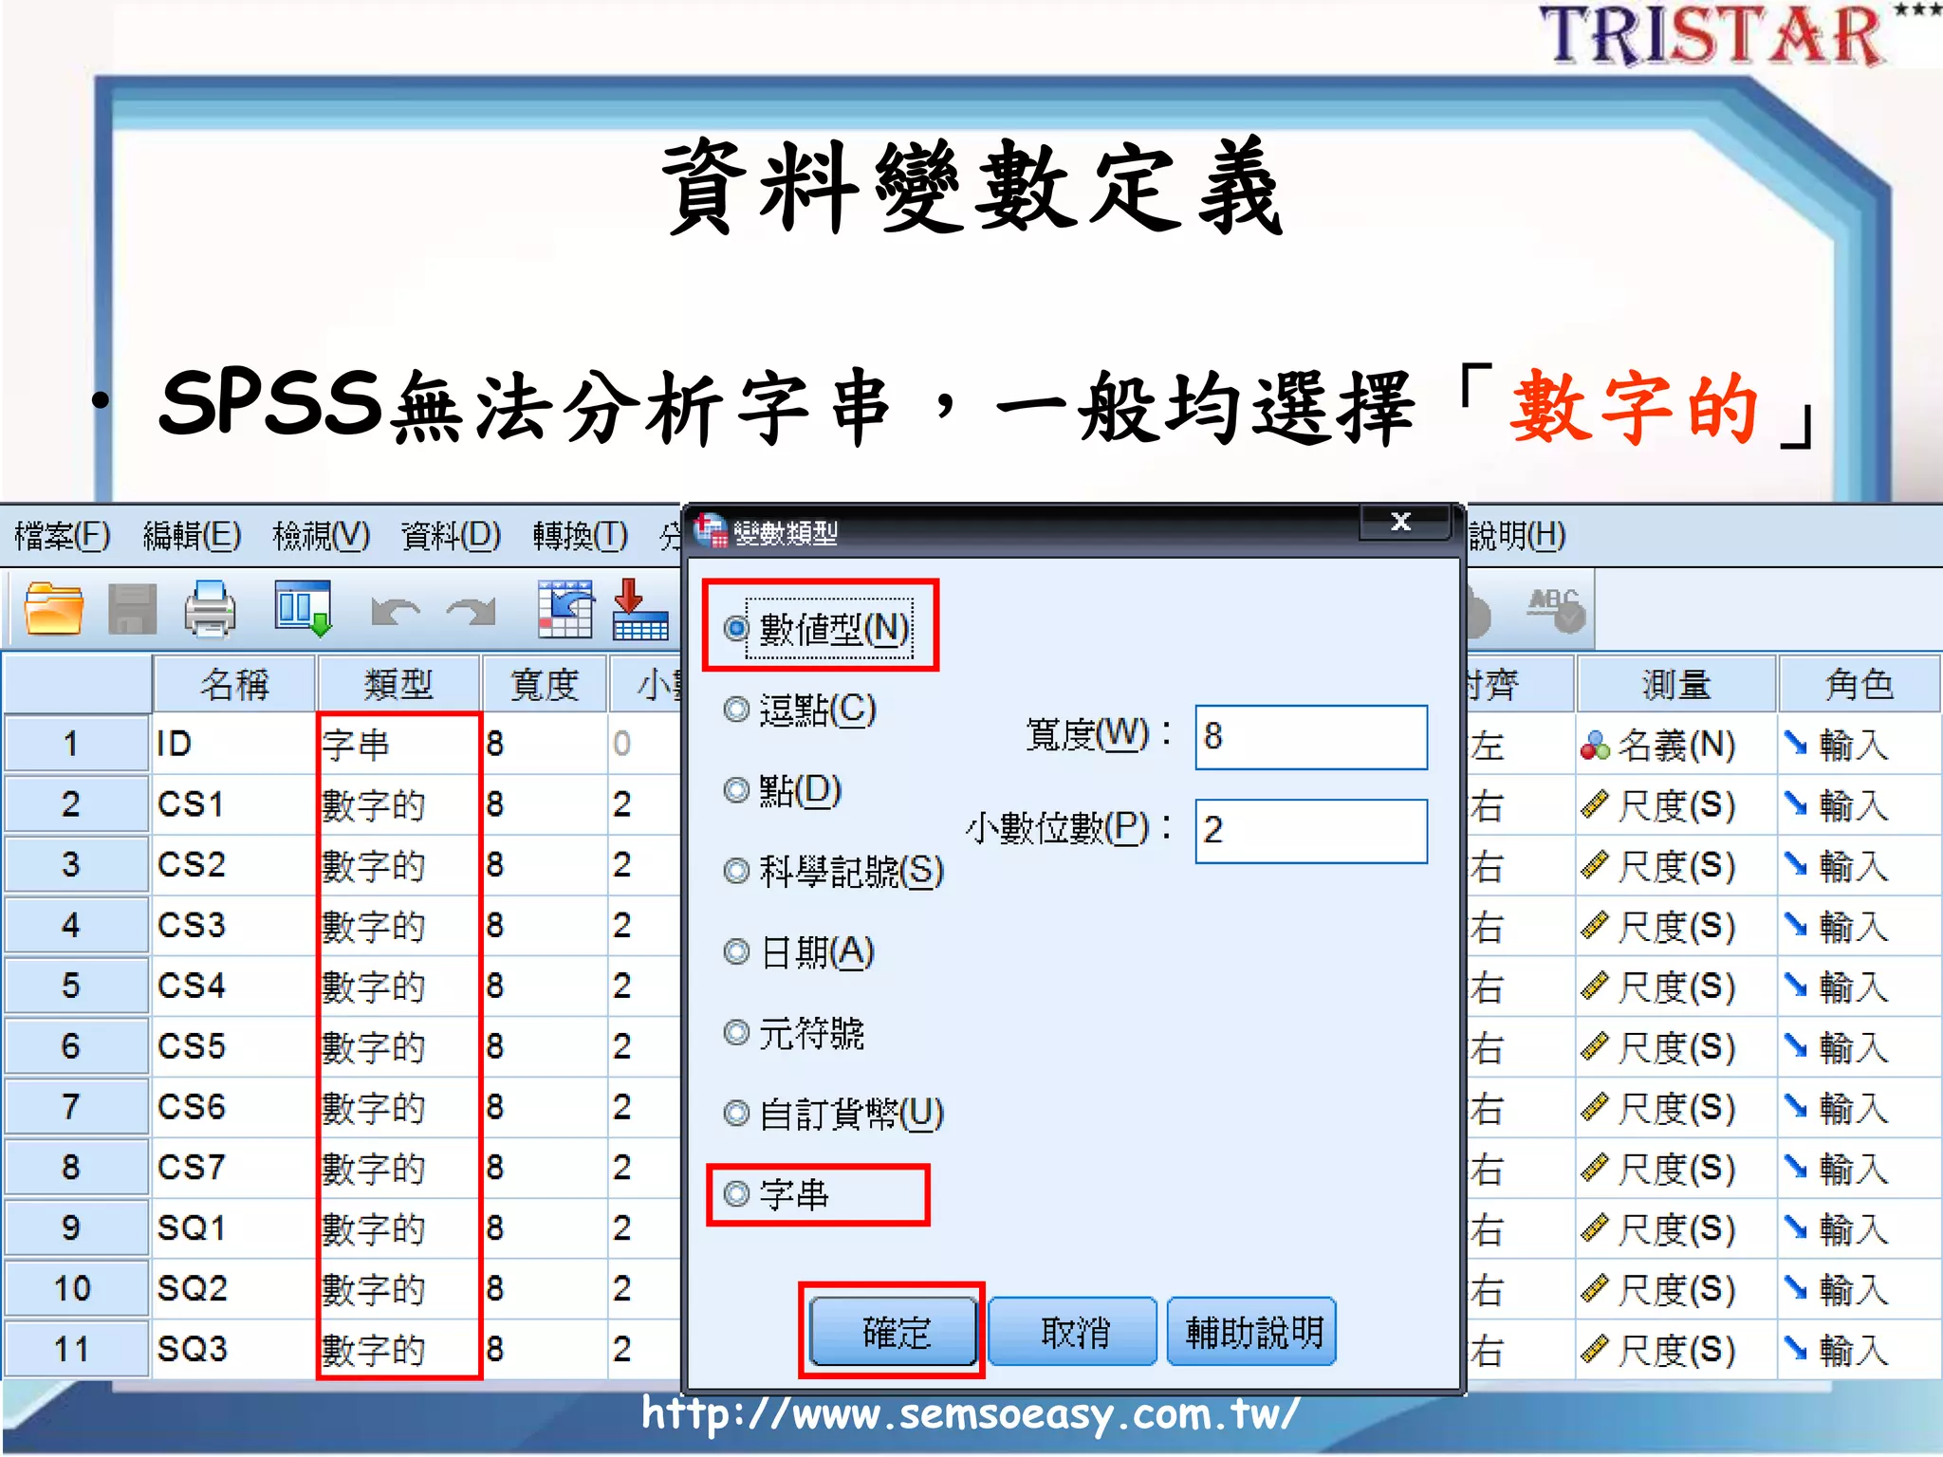Open the 編輯(E) edit menu
The width and height of the screenshot is (1943, 1457).
[192, 536]
